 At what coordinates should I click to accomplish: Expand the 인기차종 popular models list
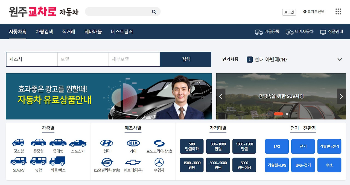click(340, 59)
